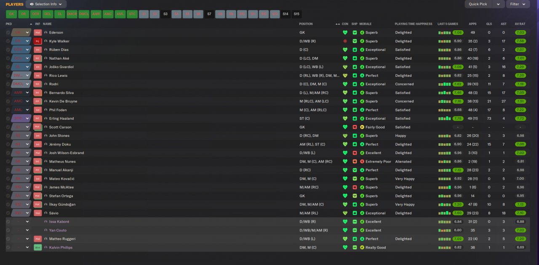
Task: Sort by the MORALE column header
Action: (x=366, y=24)
